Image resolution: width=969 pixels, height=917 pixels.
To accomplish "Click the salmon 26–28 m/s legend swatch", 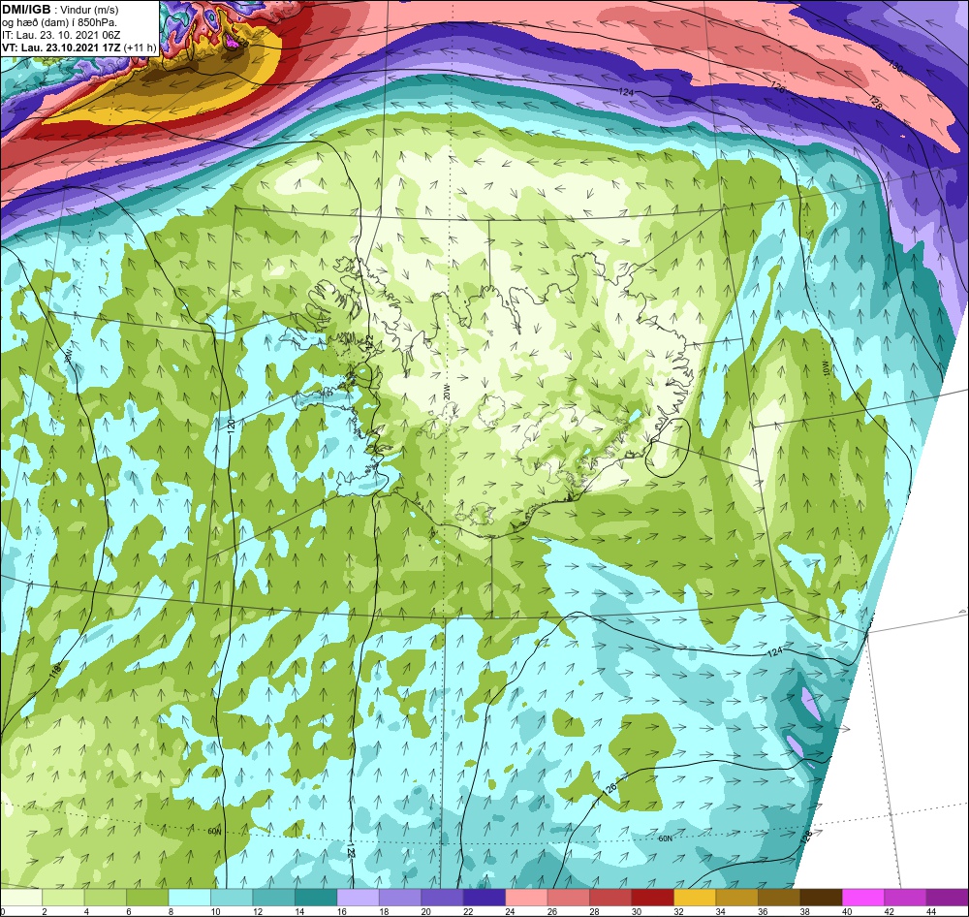I will click(x=568, y=898).
